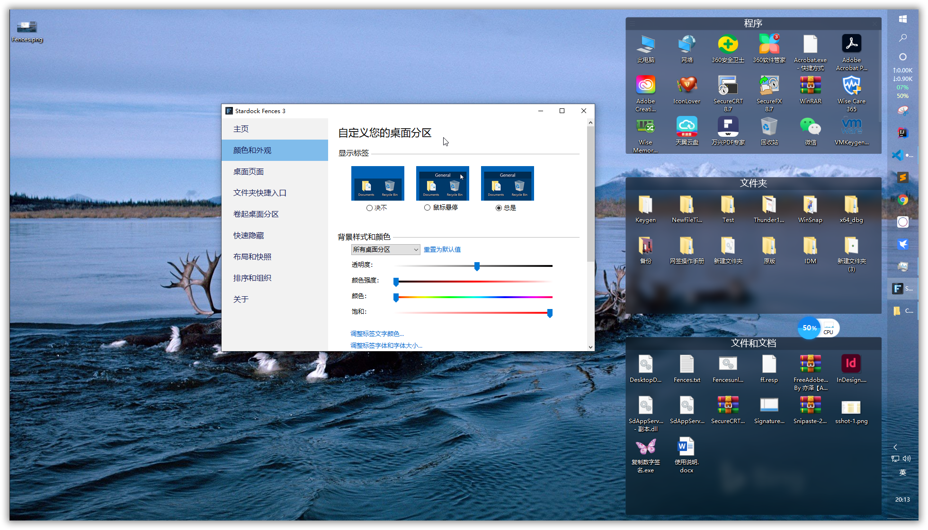Click 调整标签字体和字体大小 link

(x=386, y=345)
